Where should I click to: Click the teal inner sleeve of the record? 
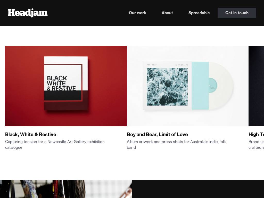[x=200, y=86]
